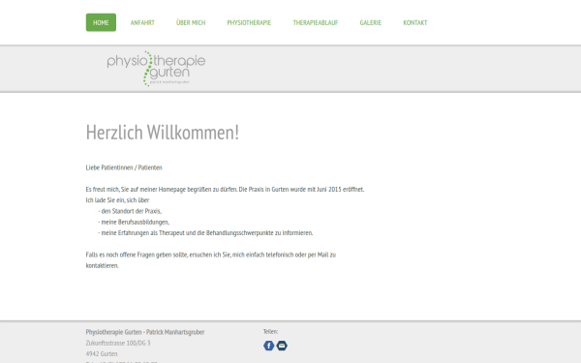Open the Home navigation tab
The width and height of the screenshot is (581, 363).
click(101, 22)
